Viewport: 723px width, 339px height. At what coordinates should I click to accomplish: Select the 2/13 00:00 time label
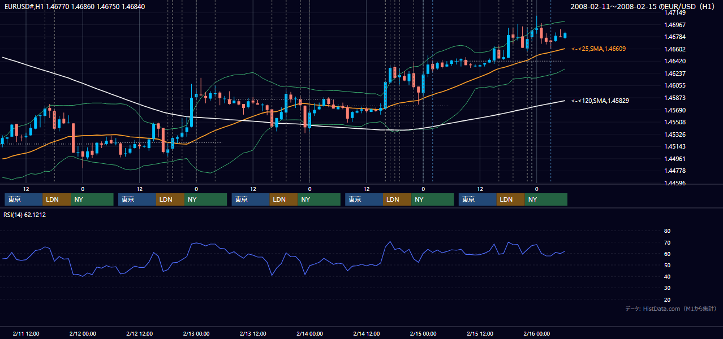click(x=196, y=333)
